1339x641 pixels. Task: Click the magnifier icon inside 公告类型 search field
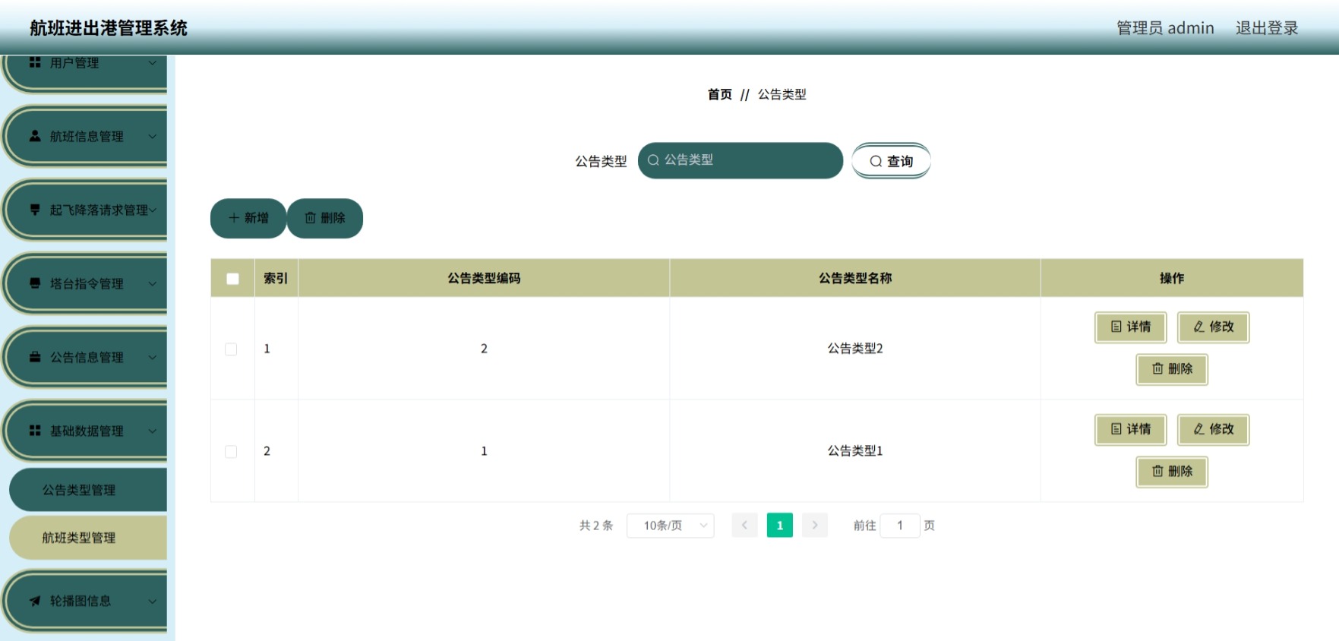[653, 160]
